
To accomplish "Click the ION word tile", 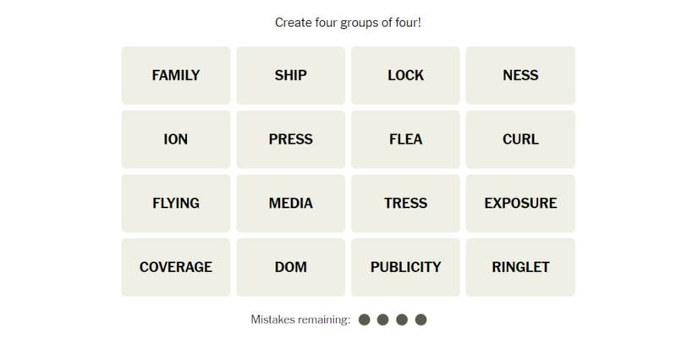I will pyautogui.click(x=176, y=139).
